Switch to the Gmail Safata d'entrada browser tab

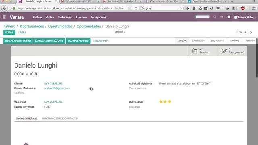coord(80,2)
